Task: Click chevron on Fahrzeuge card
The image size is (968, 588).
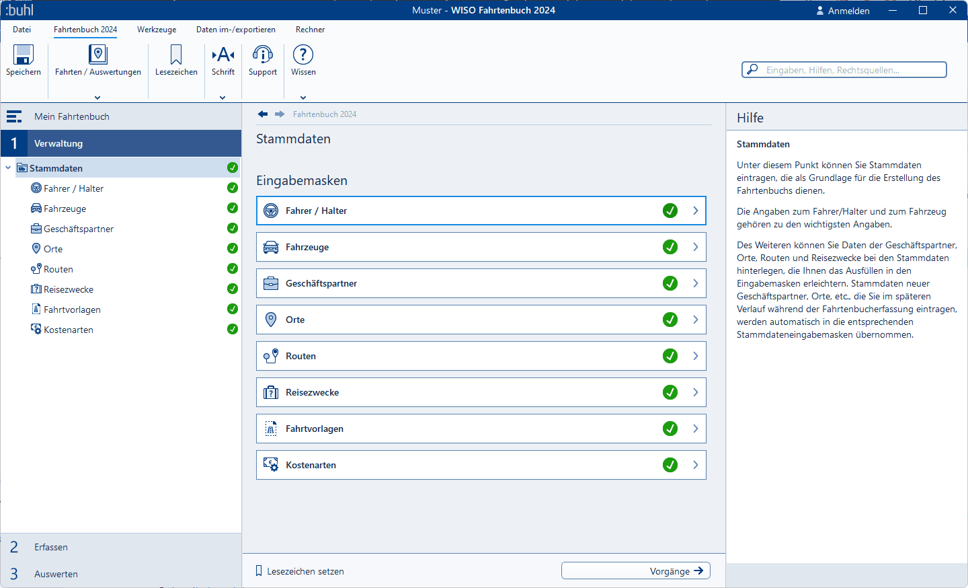Action: click(696, 247)
